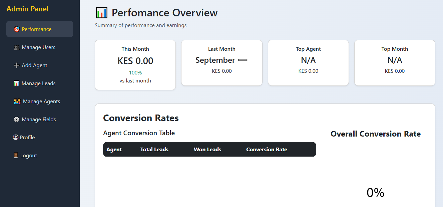Select Logout from the sidebar
The height and width of the screenshot is (207, 443).
tap(28, 156)
